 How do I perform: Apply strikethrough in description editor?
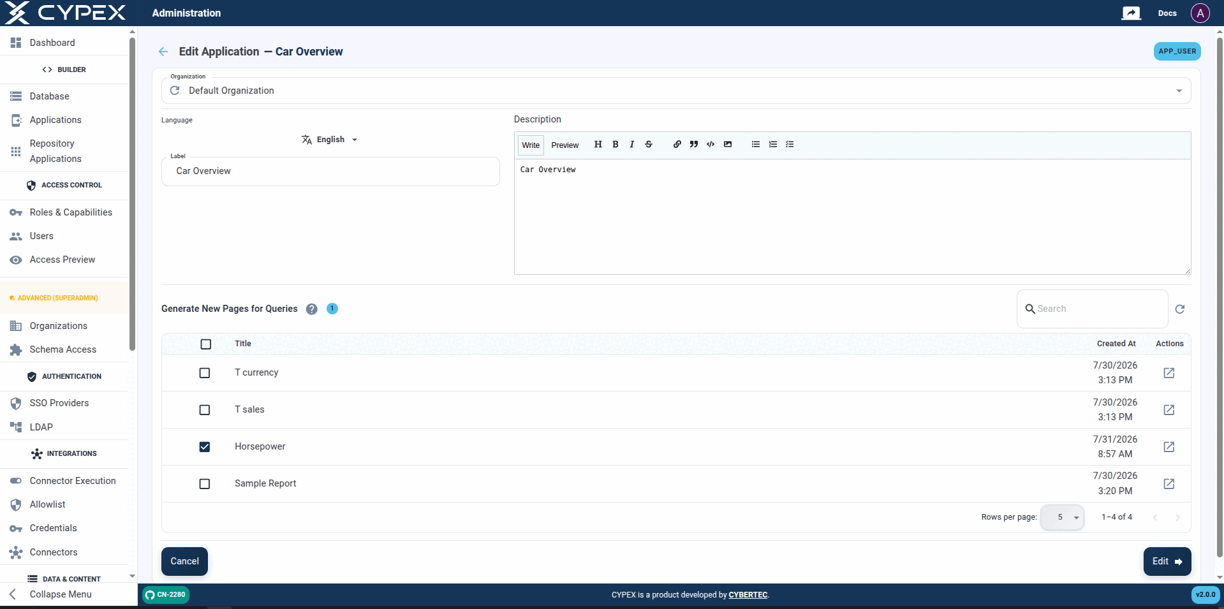649,144
